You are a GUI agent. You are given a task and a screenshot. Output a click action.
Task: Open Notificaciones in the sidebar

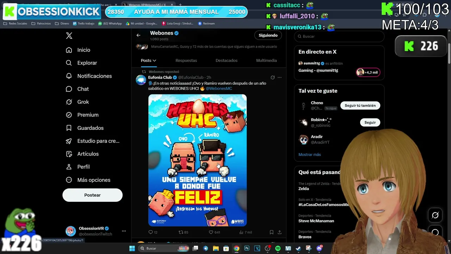[x=89, y=76]
